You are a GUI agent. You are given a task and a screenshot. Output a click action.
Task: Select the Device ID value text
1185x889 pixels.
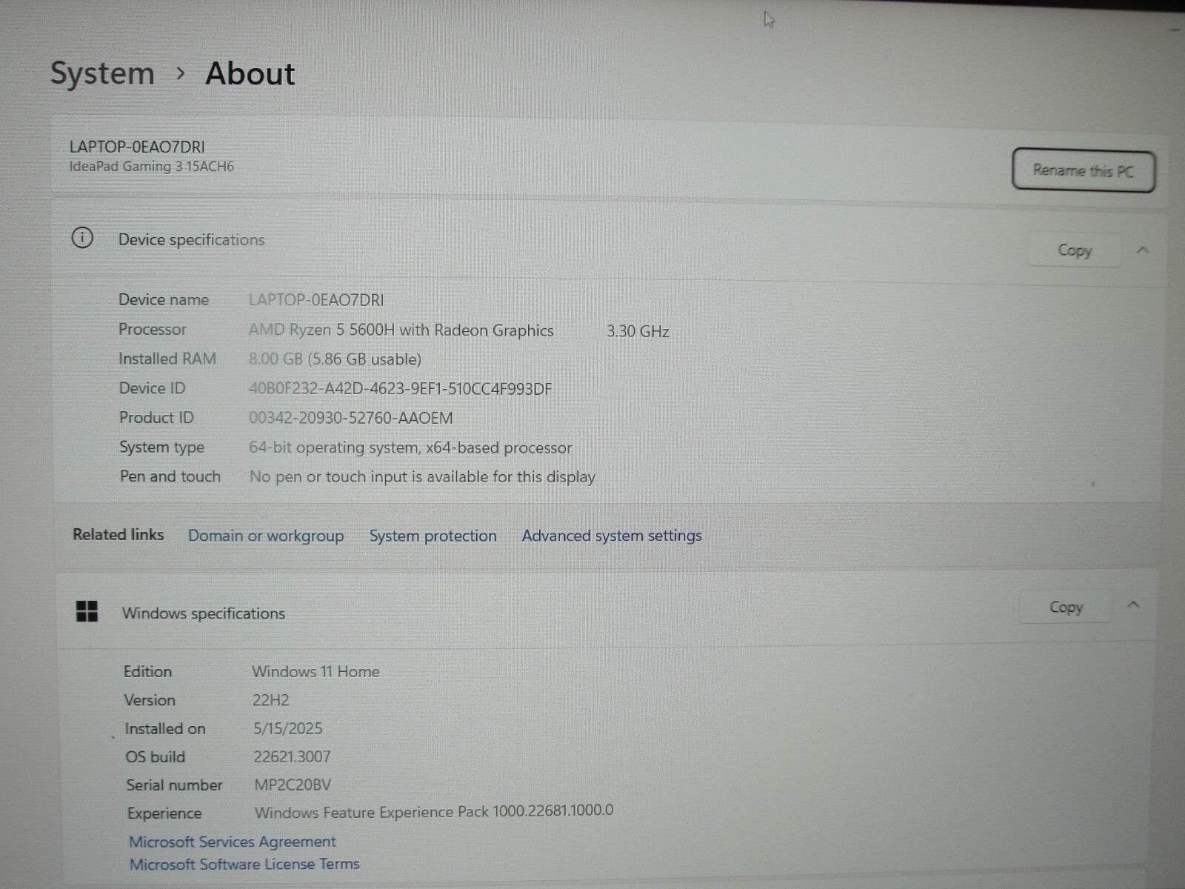click(x=400, y=388)
